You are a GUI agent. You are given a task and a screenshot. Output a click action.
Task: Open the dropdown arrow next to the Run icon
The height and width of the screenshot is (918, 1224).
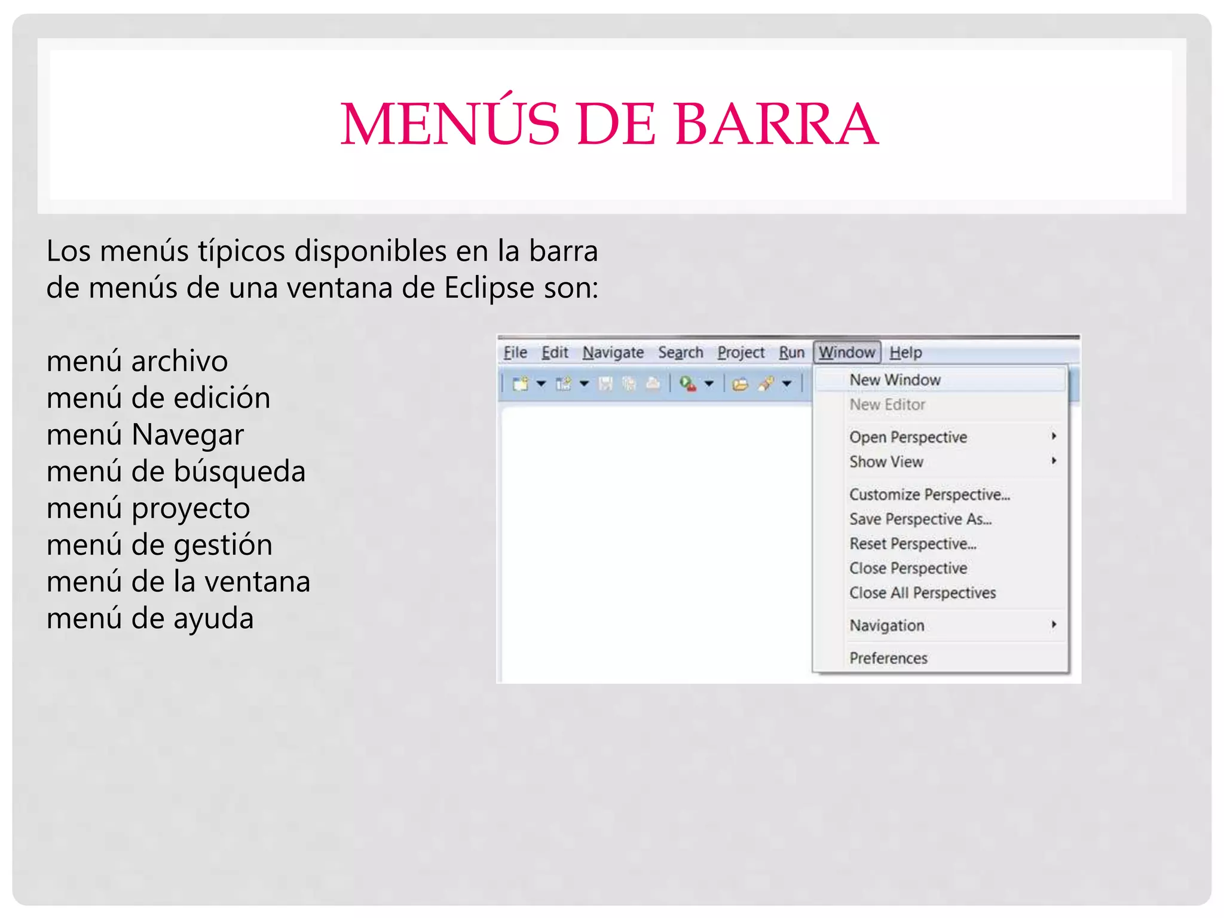[x=709, y=384]
